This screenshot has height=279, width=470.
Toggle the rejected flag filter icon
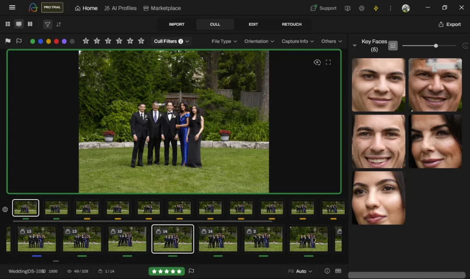(x=19, y=41)
